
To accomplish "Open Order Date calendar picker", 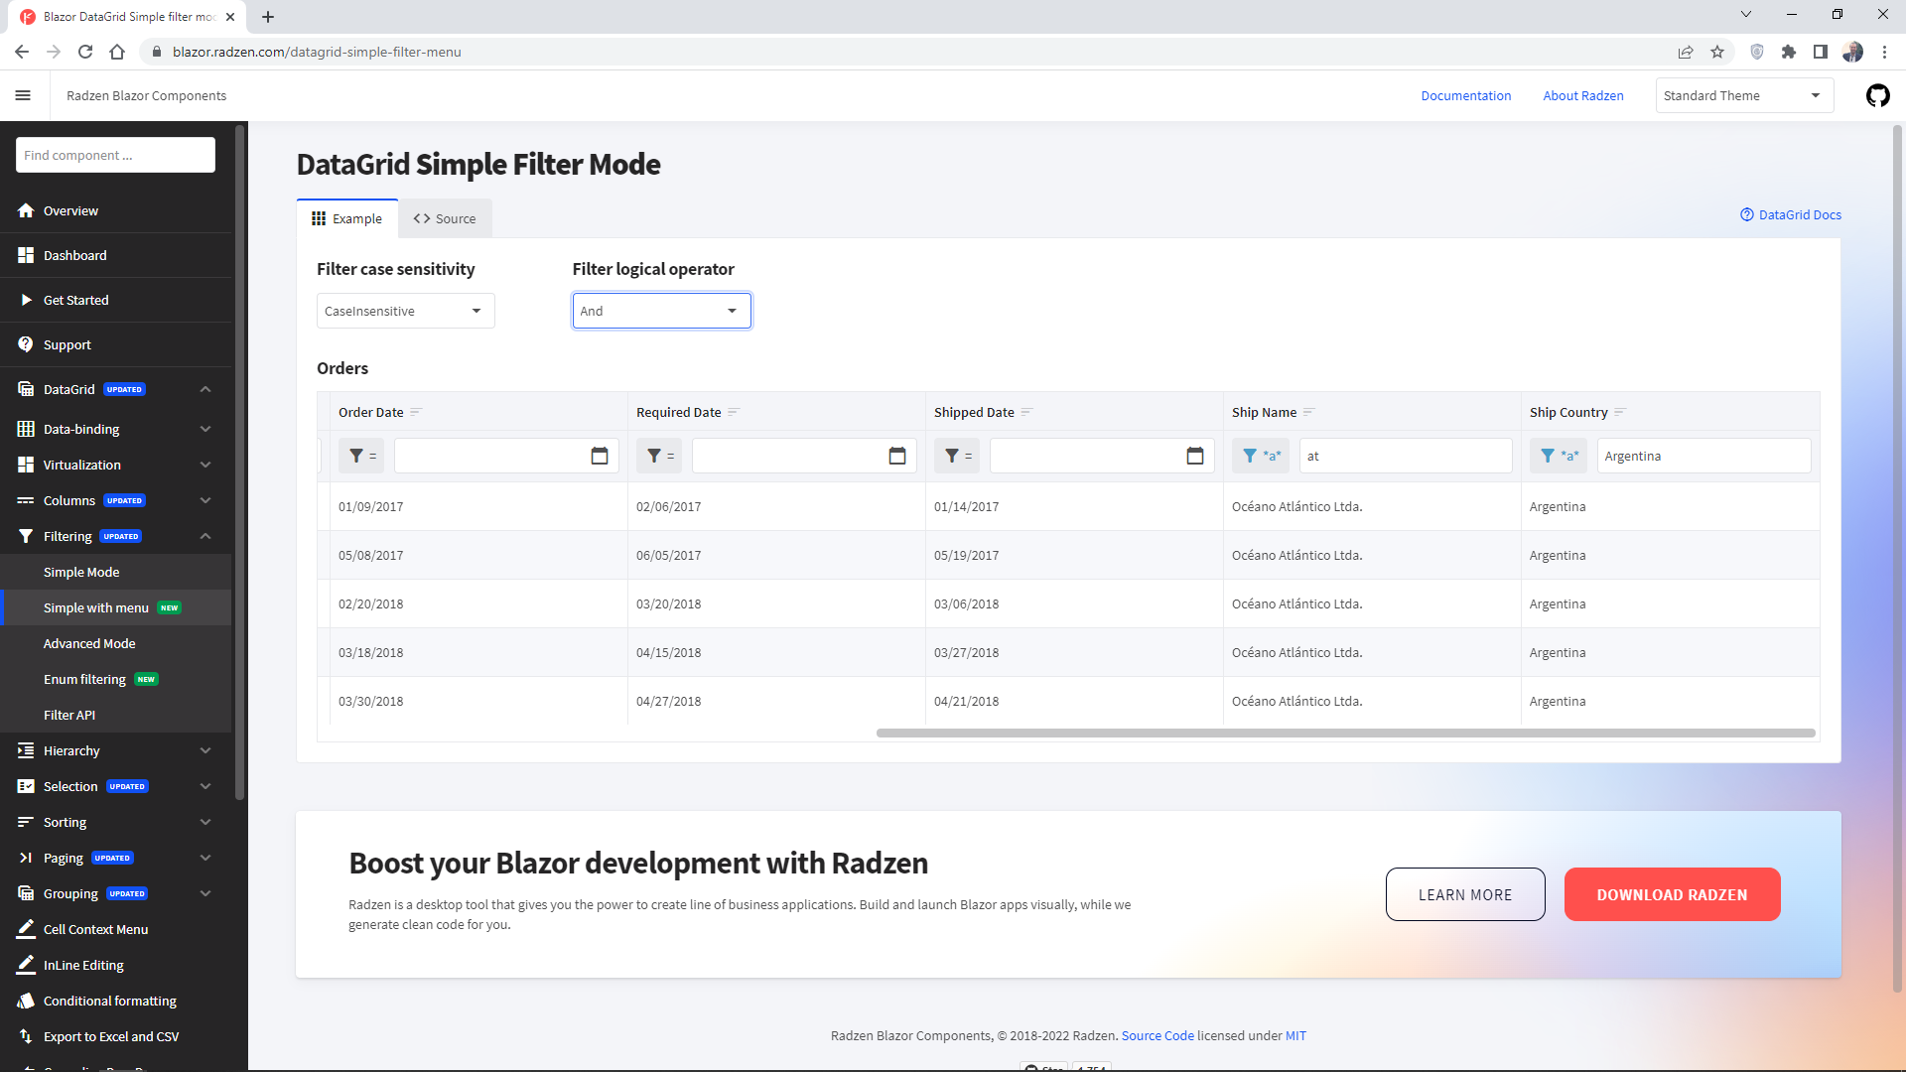I will pos(600,456).
